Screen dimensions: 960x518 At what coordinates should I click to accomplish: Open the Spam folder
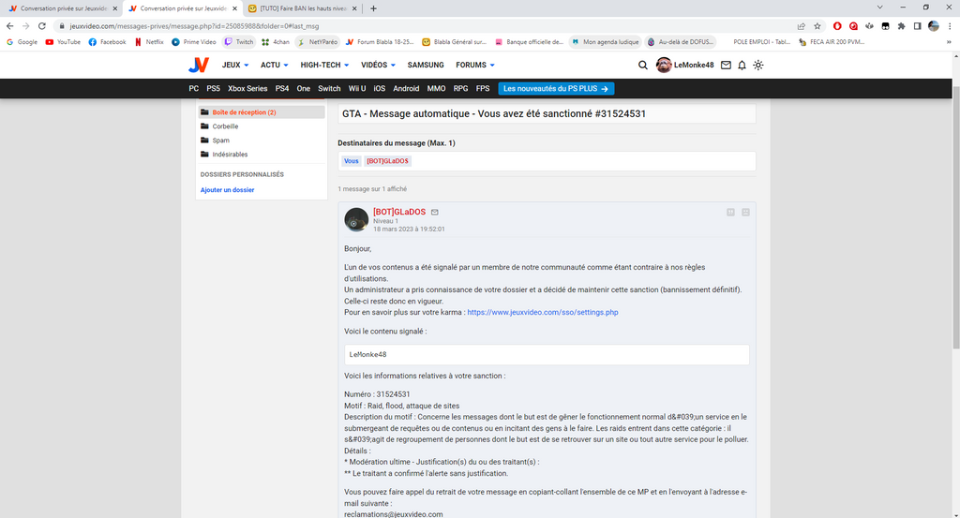[x=220, y=141]
